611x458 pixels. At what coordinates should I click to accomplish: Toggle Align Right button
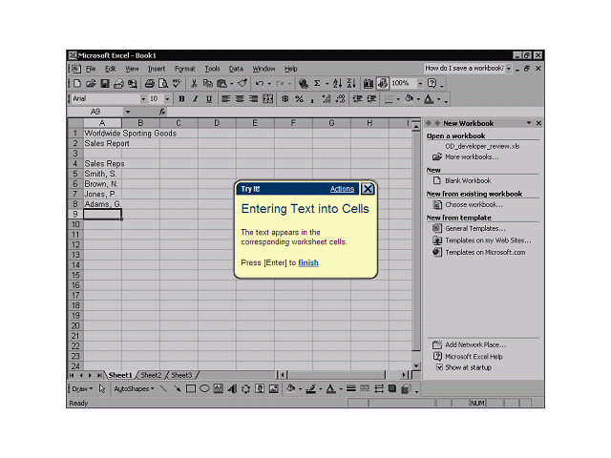point(254,99)
